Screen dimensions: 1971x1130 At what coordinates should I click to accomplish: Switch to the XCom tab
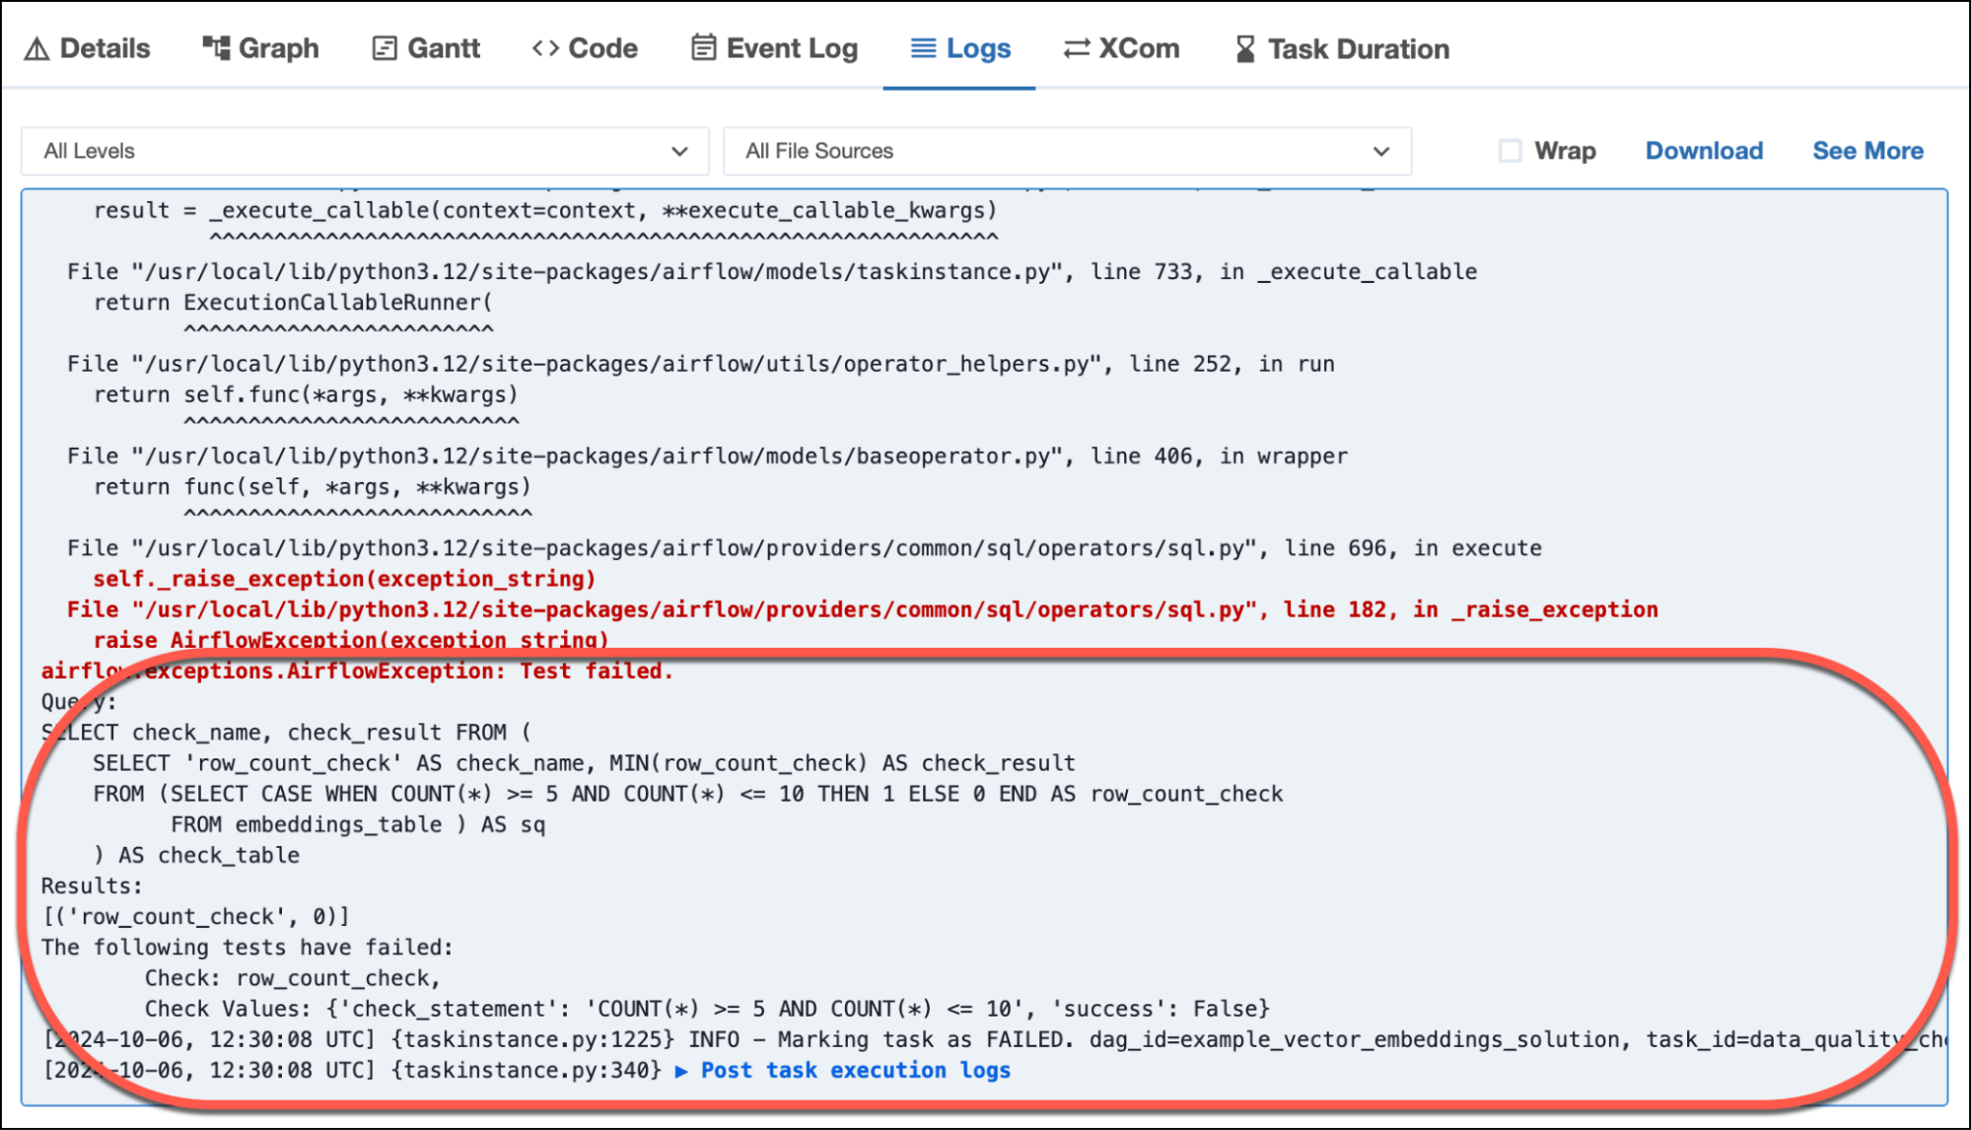click(1138, 48)
